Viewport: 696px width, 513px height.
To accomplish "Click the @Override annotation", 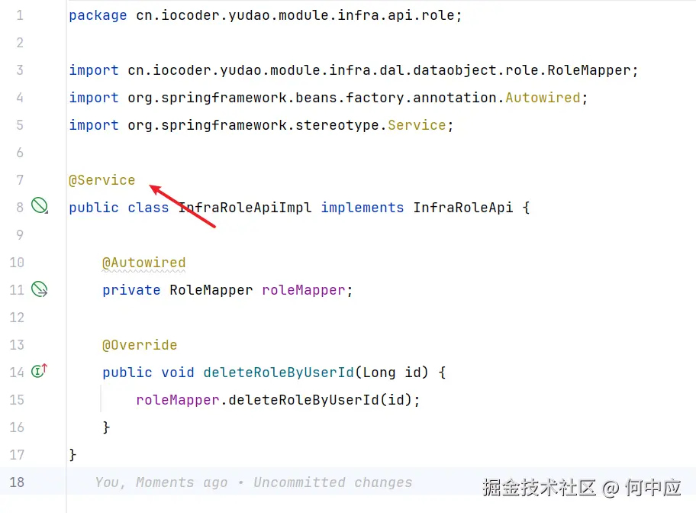I will [140, 345].
